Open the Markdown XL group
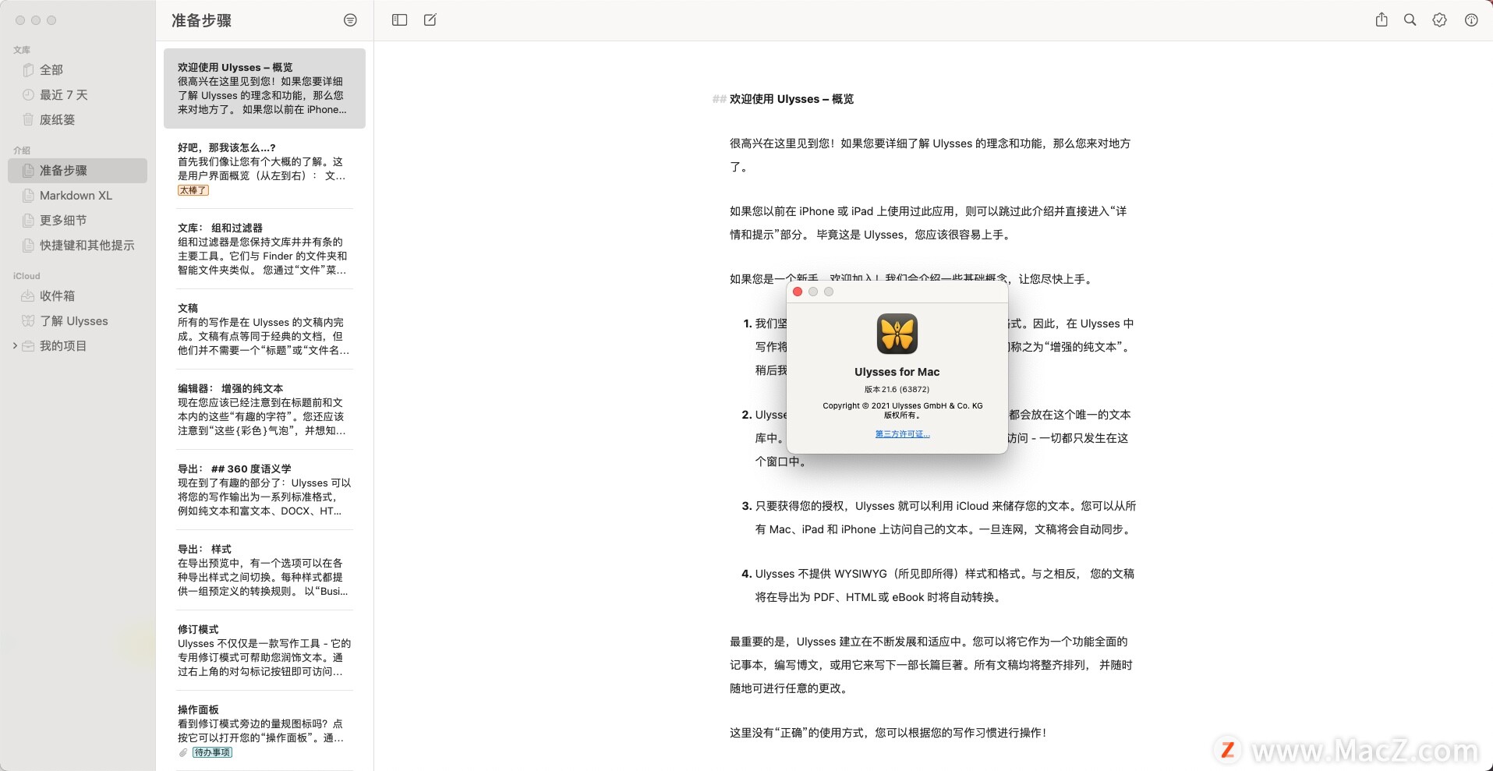The image size is (1493, 771). pos(77,196)
